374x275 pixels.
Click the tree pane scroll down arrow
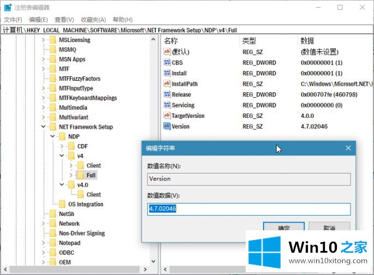(153, 261)
